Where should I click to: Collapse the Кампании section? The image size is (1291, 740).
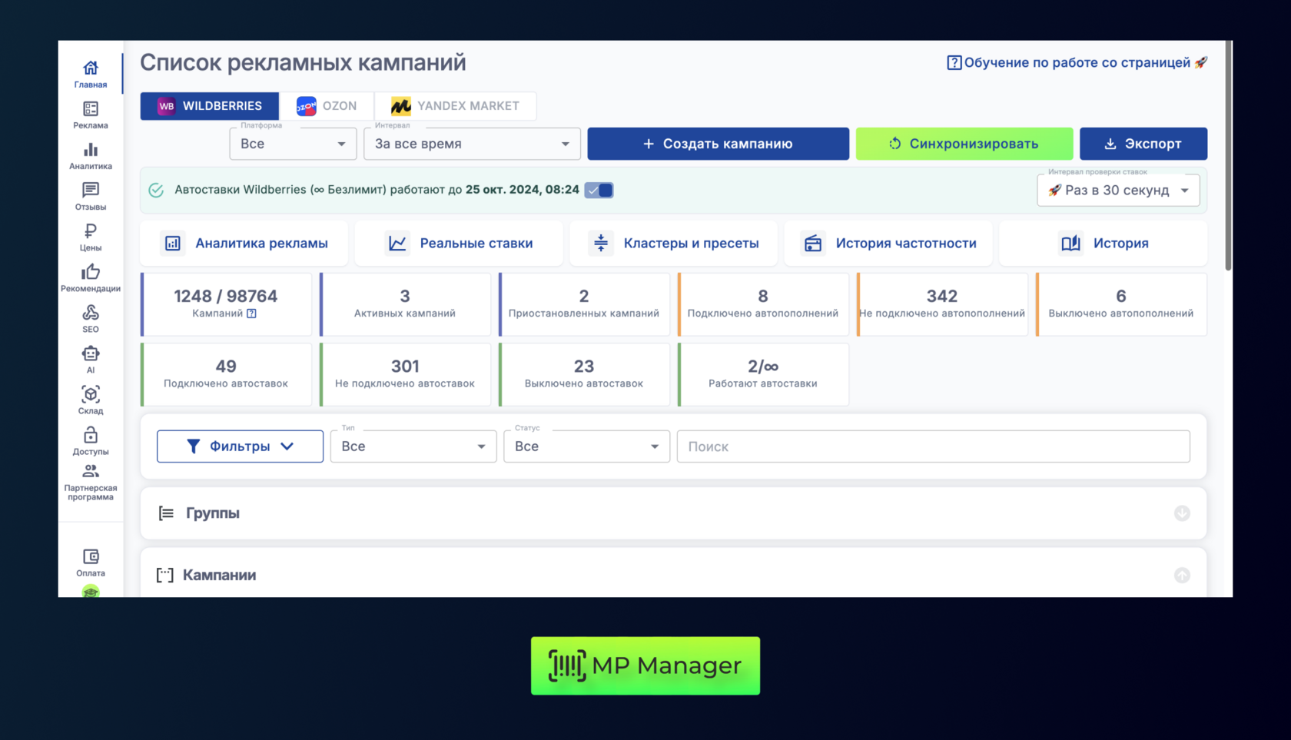click(1182, 576)
